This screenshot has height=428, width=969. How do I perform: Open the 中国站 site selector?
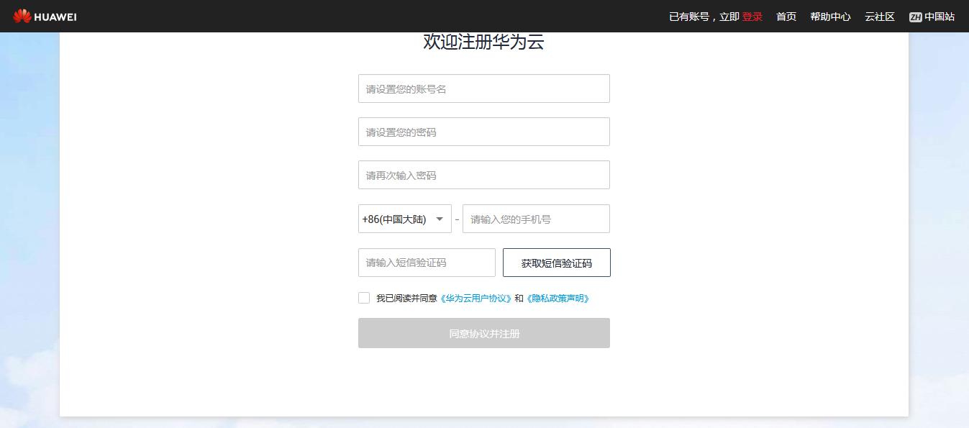(x=940, y=17)
